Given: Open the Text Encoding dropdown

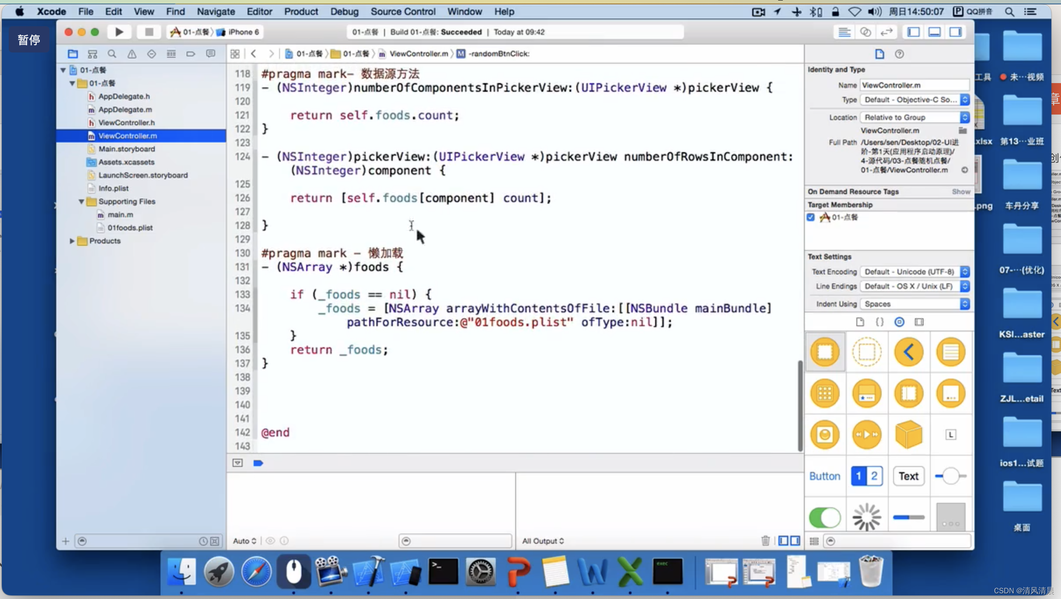Looking at the screenshot, I should [914, 272].
